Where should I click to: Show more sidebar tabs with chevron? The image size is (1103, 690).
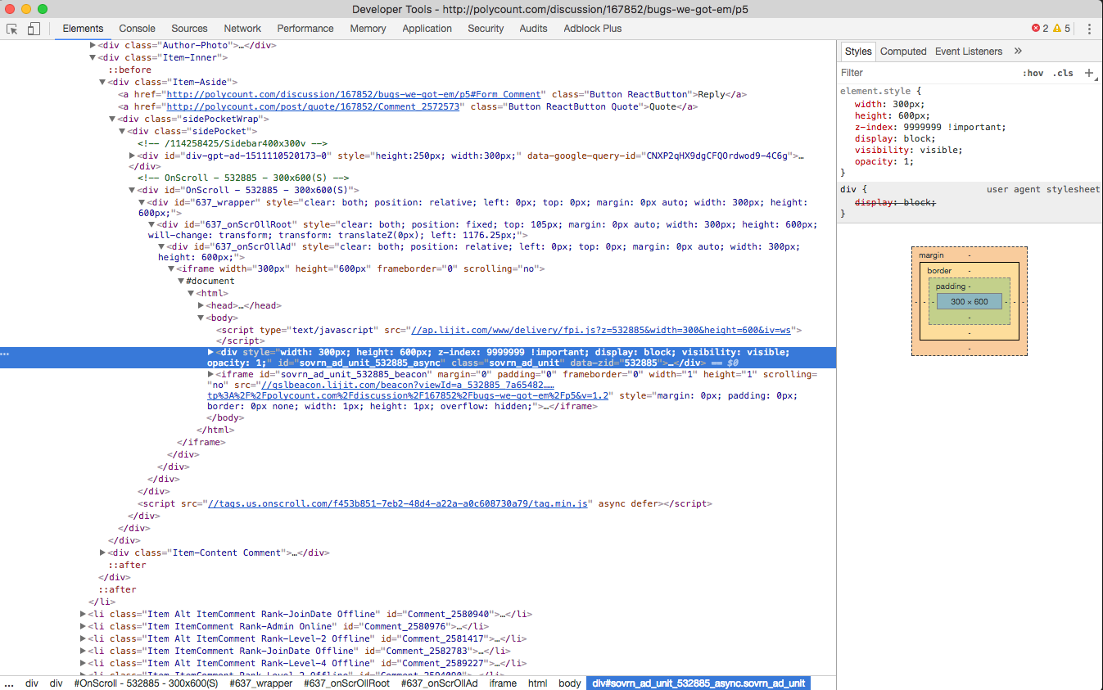pos(1018,51)
